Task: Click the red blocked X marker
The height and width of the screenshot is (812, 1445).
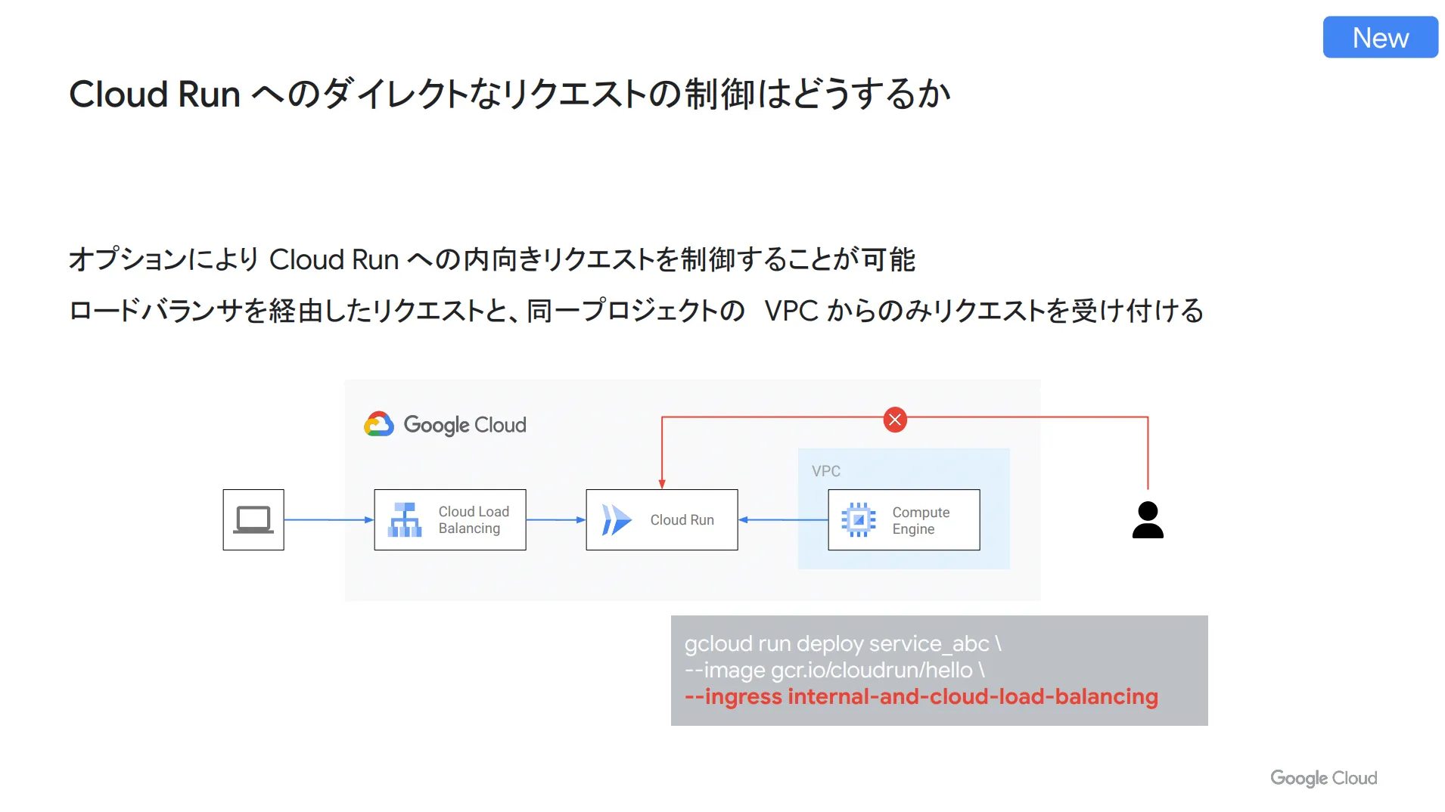Action: click(895, 420)
